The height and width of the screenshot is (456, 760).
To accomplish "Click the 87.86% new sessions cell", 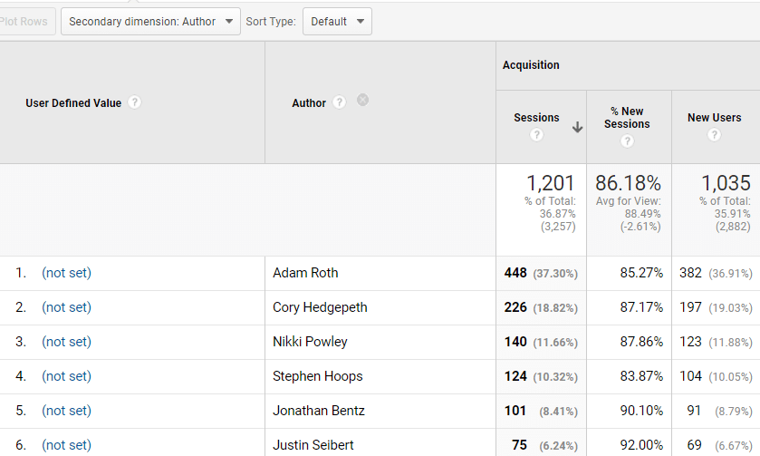I will (641, 342).
